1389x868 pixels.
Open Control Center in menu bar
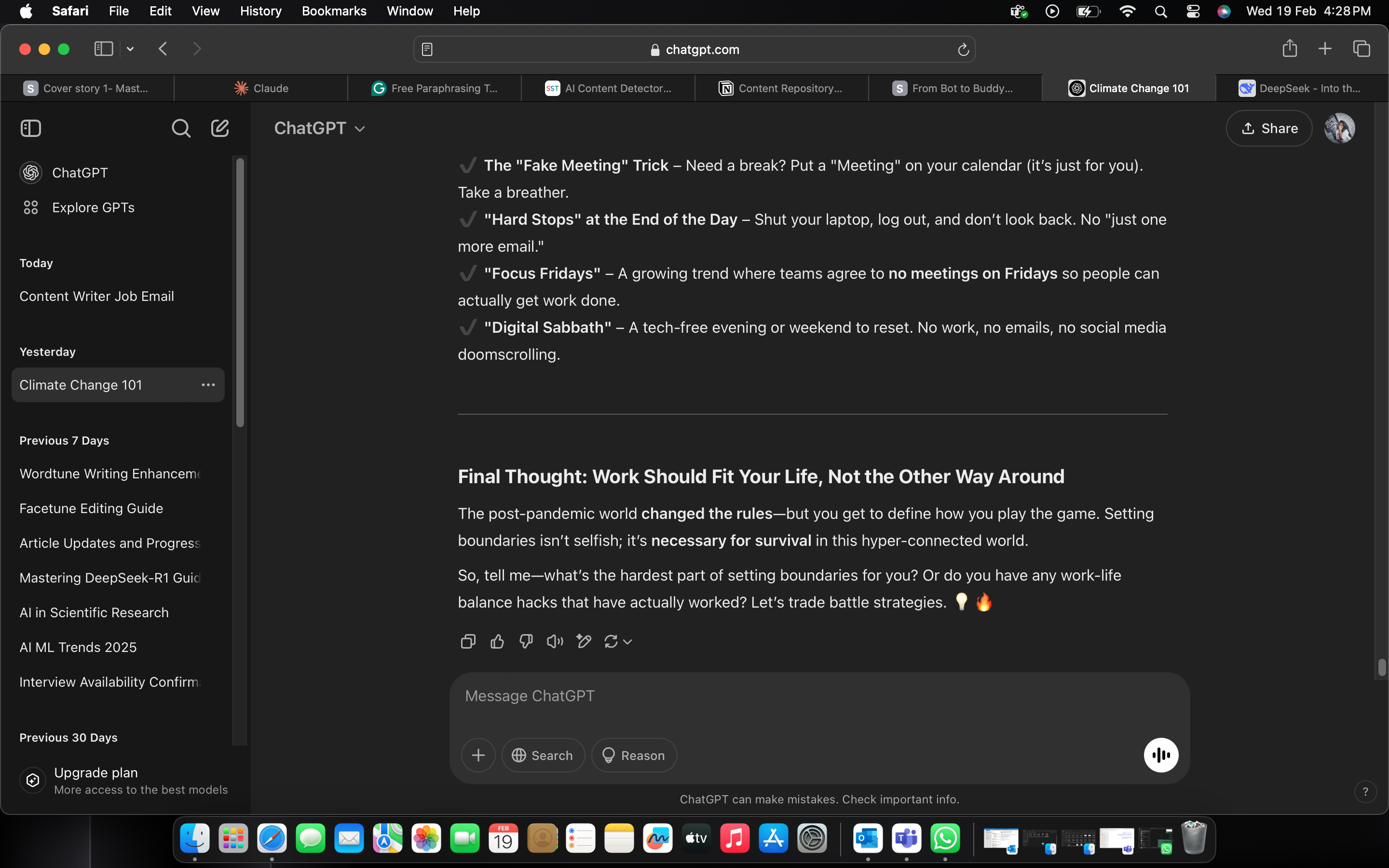pos(1193,12)
